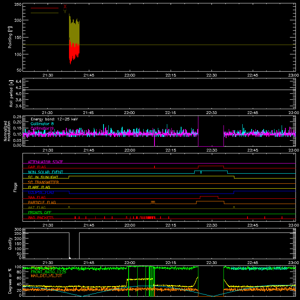Screen dimensions: 300x300
Task: Click the SC_IN_SUNLIGHT flag label
Action: click(43, 177)
